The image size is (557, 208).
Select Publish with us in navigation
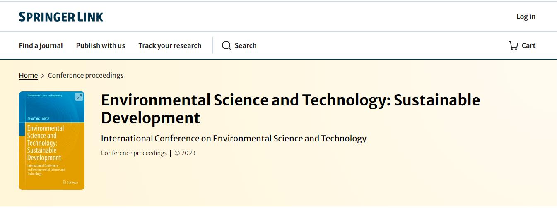pyautogui.click(x=101, y=45)
